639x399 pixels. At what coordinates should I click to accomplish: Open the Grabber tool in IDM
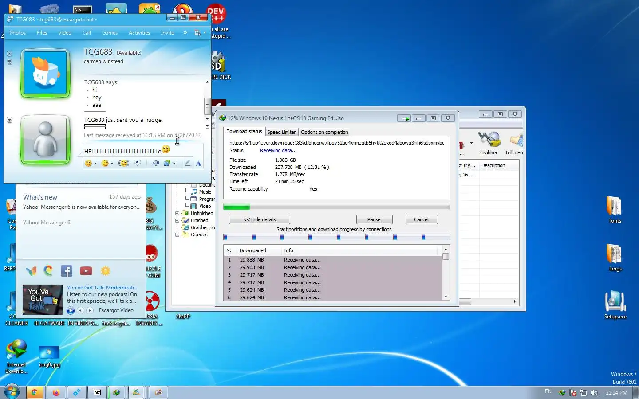pyautogui.click(x=489, y=143)
